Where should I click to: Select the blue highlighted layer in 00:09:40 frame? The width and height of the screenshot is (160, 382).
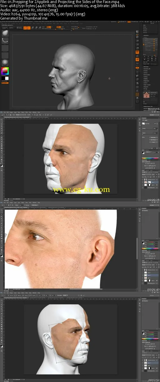[x=150, y=275]
